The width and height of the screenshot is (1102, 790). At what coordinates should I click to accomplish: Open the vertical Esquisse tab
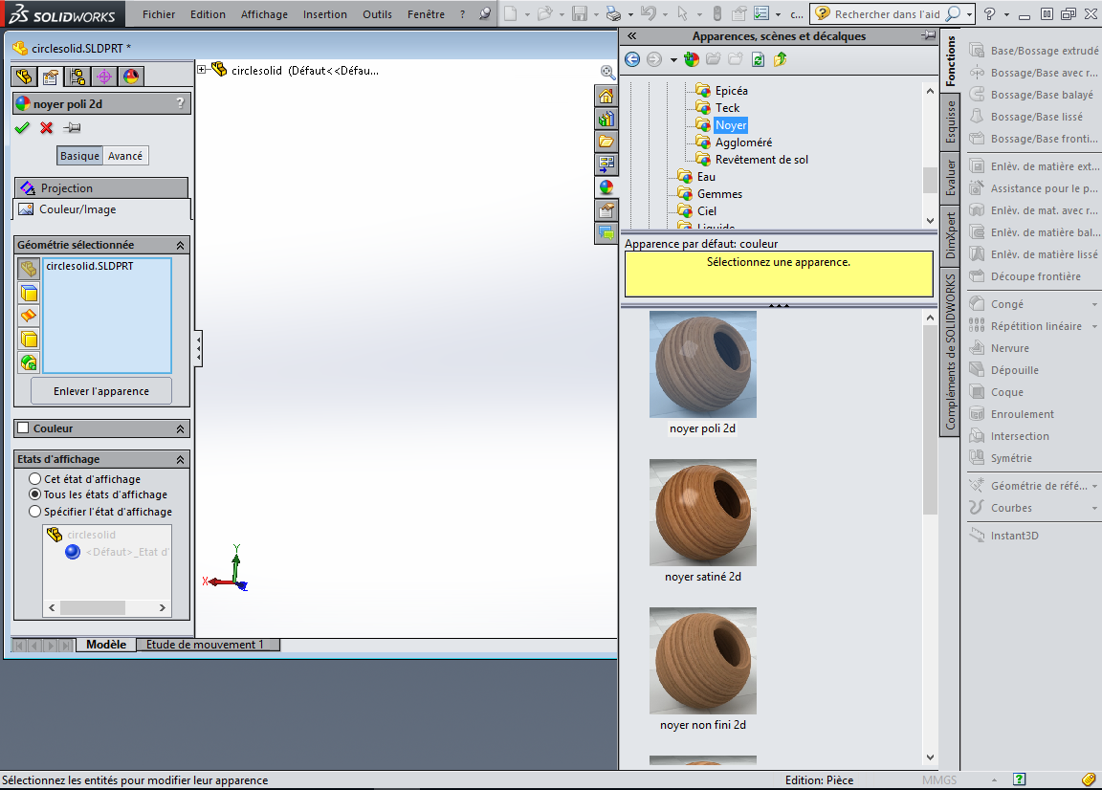[950, 121]
